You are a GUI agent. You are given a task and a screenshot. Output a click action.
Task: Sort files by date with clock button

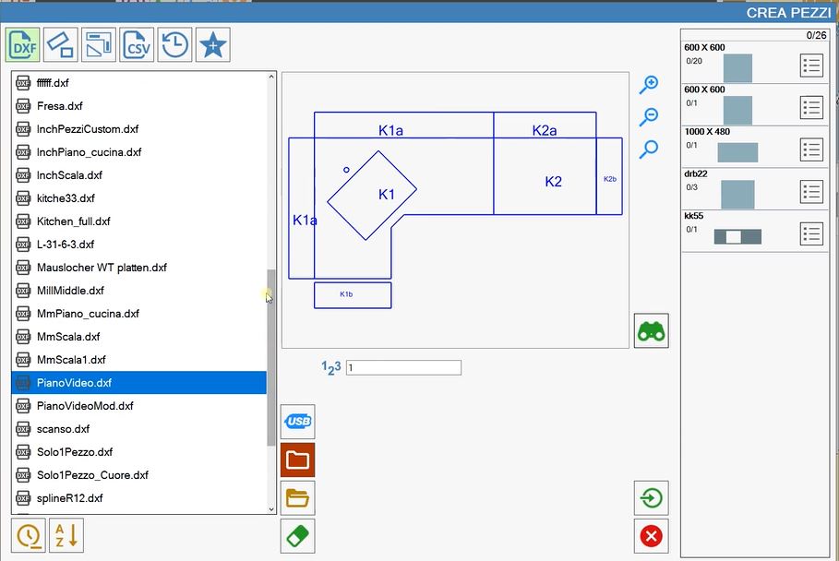28,535
